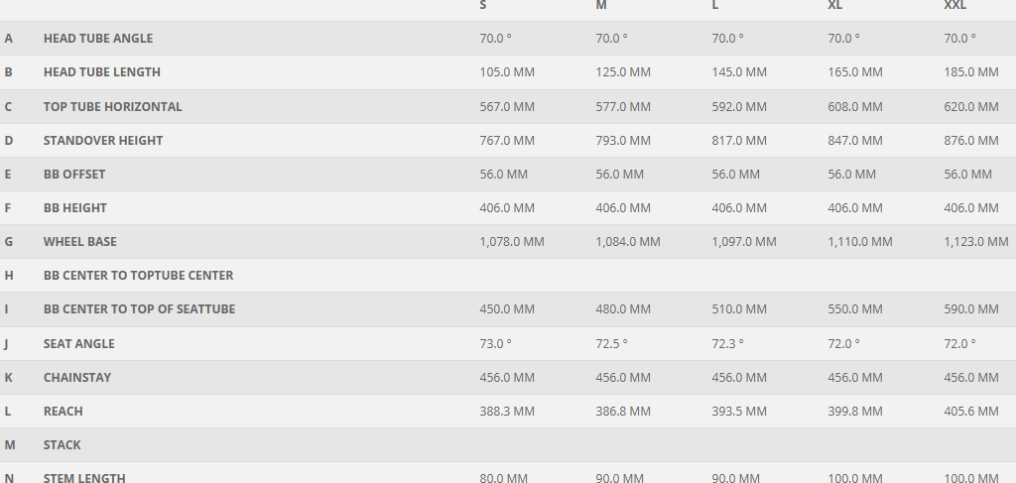Click the 72.5° seat angle value
The image size is (1016, 483).
click(x=611, y=344)
